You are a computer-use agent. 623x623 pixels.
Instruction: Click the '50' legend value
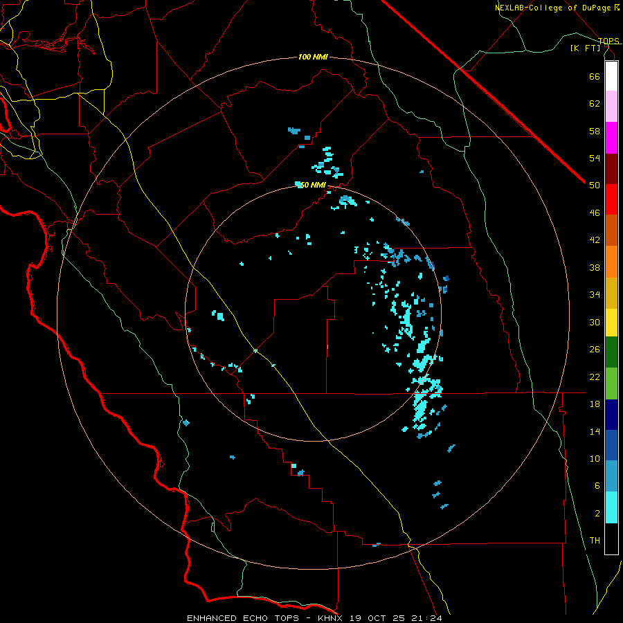(595, 186)
